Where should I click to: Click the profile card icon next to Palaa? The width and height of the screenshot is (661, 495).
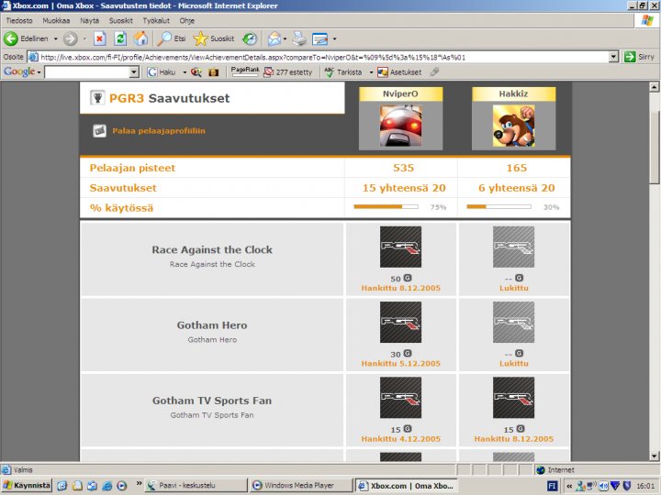(99, 131)
